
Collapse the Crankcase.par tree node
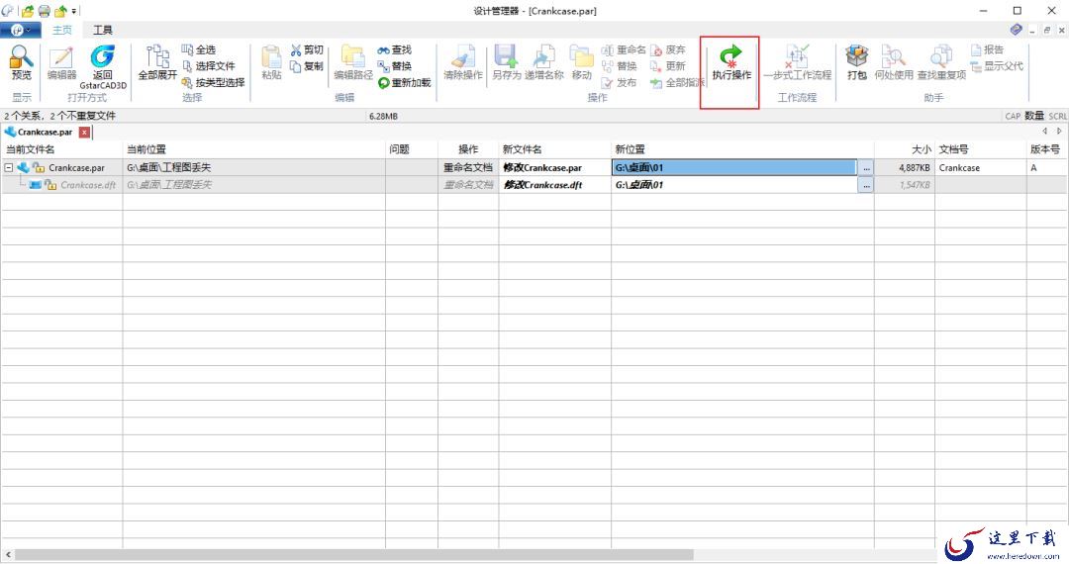(x=8, y=167)
